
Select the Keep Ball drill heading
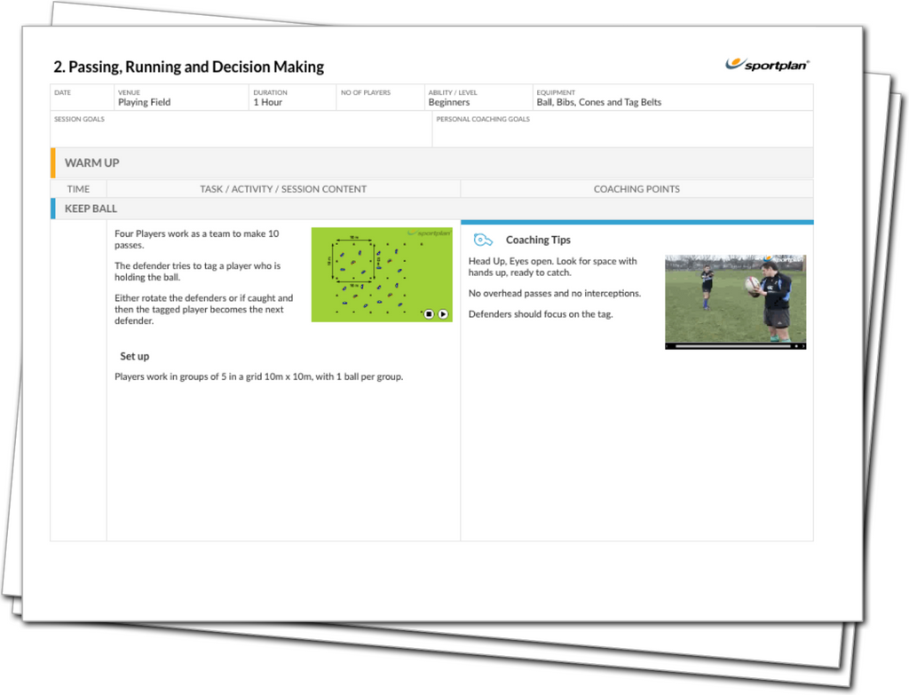[432, 209]
